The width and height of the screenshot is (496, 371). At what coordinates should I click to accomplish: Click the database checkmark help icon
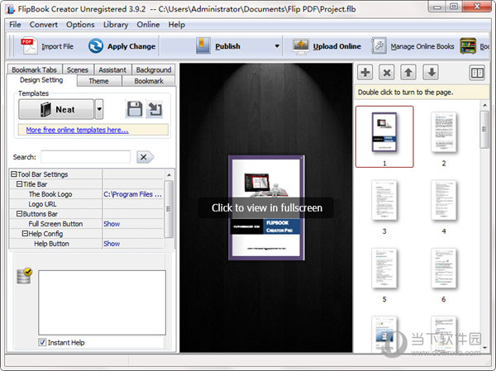point(24,276)
